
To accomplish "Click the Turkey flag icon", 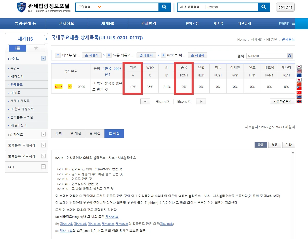I will (x=299, y=92).
